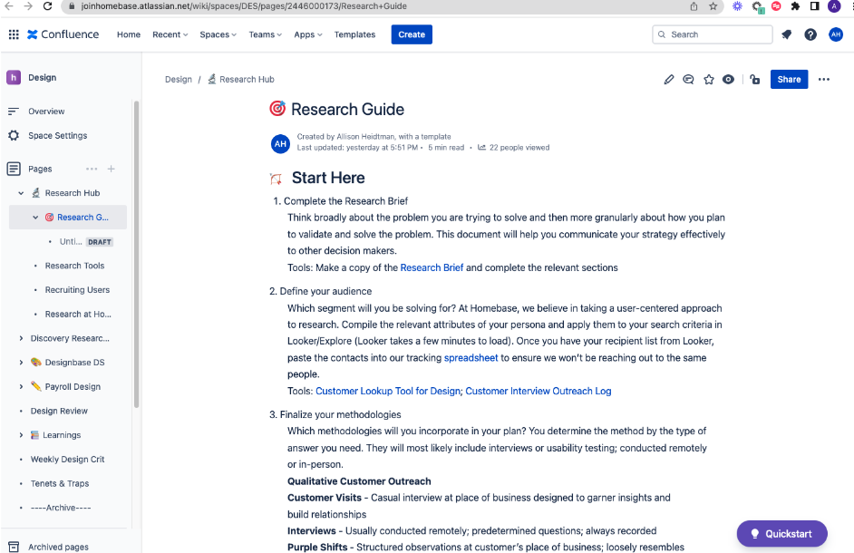Open the Research Brief link
This screenshot has height=553, width=854.
tap(432, 267)
